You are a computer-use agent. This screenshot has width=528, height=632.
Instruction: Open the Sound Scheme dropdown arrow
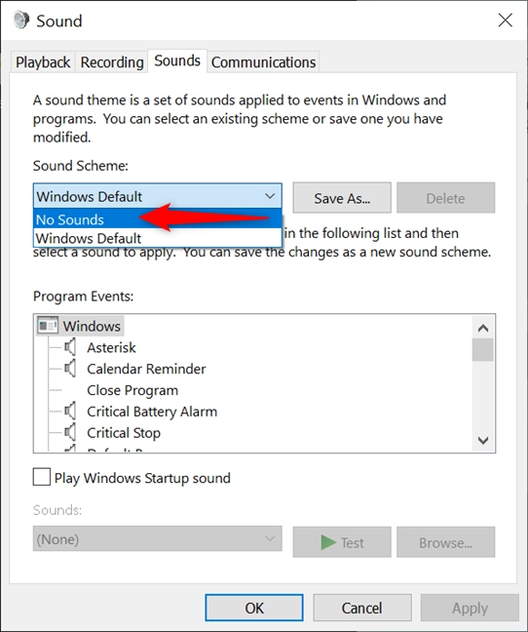(x=270, y=196)
